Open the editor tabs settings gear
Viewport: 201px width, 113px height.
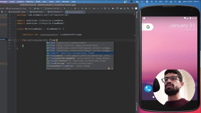tap(2, 12)
